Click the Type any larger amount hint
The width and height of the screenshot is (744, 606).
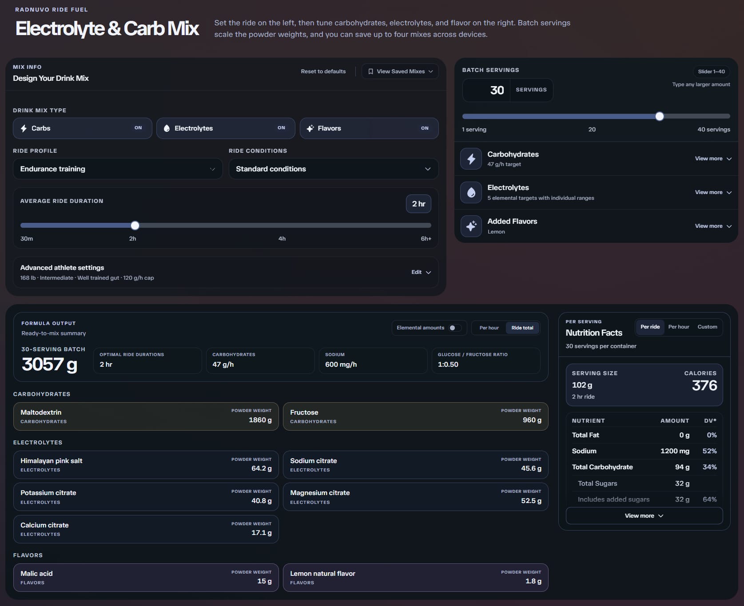click(701, 84)
